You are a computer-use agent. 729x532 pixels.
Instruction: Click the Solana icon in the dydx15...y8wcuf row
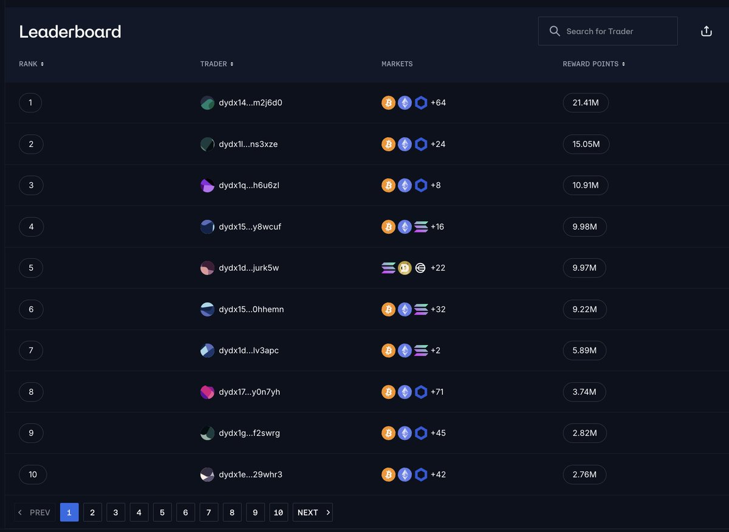(x=421, y=227)
